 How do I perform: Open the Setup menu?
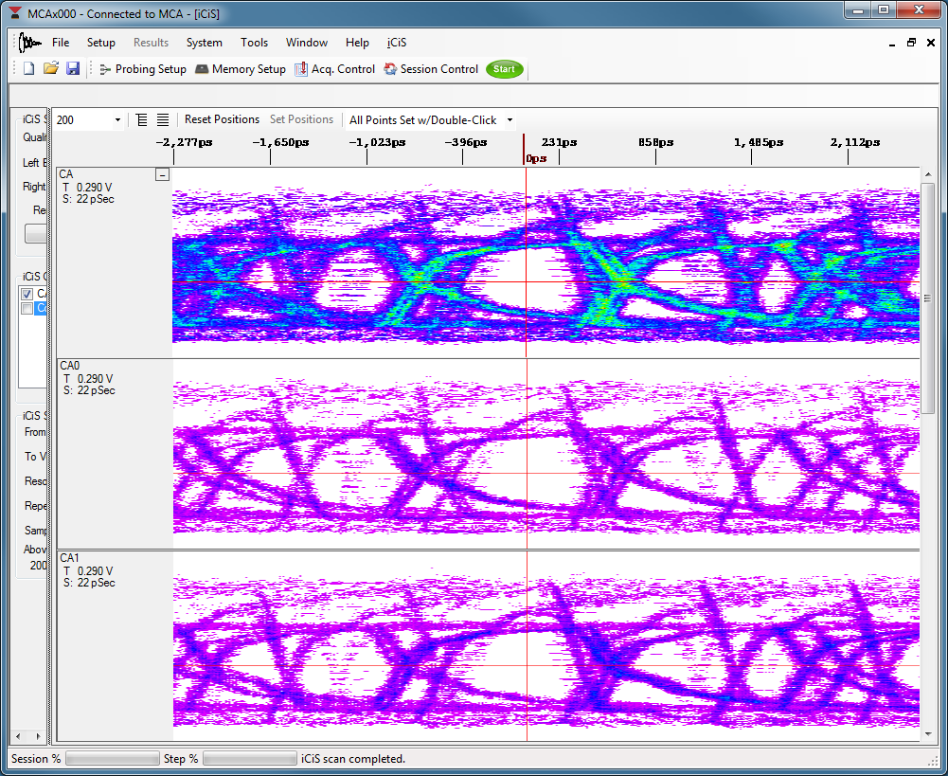tap(101, 43)
